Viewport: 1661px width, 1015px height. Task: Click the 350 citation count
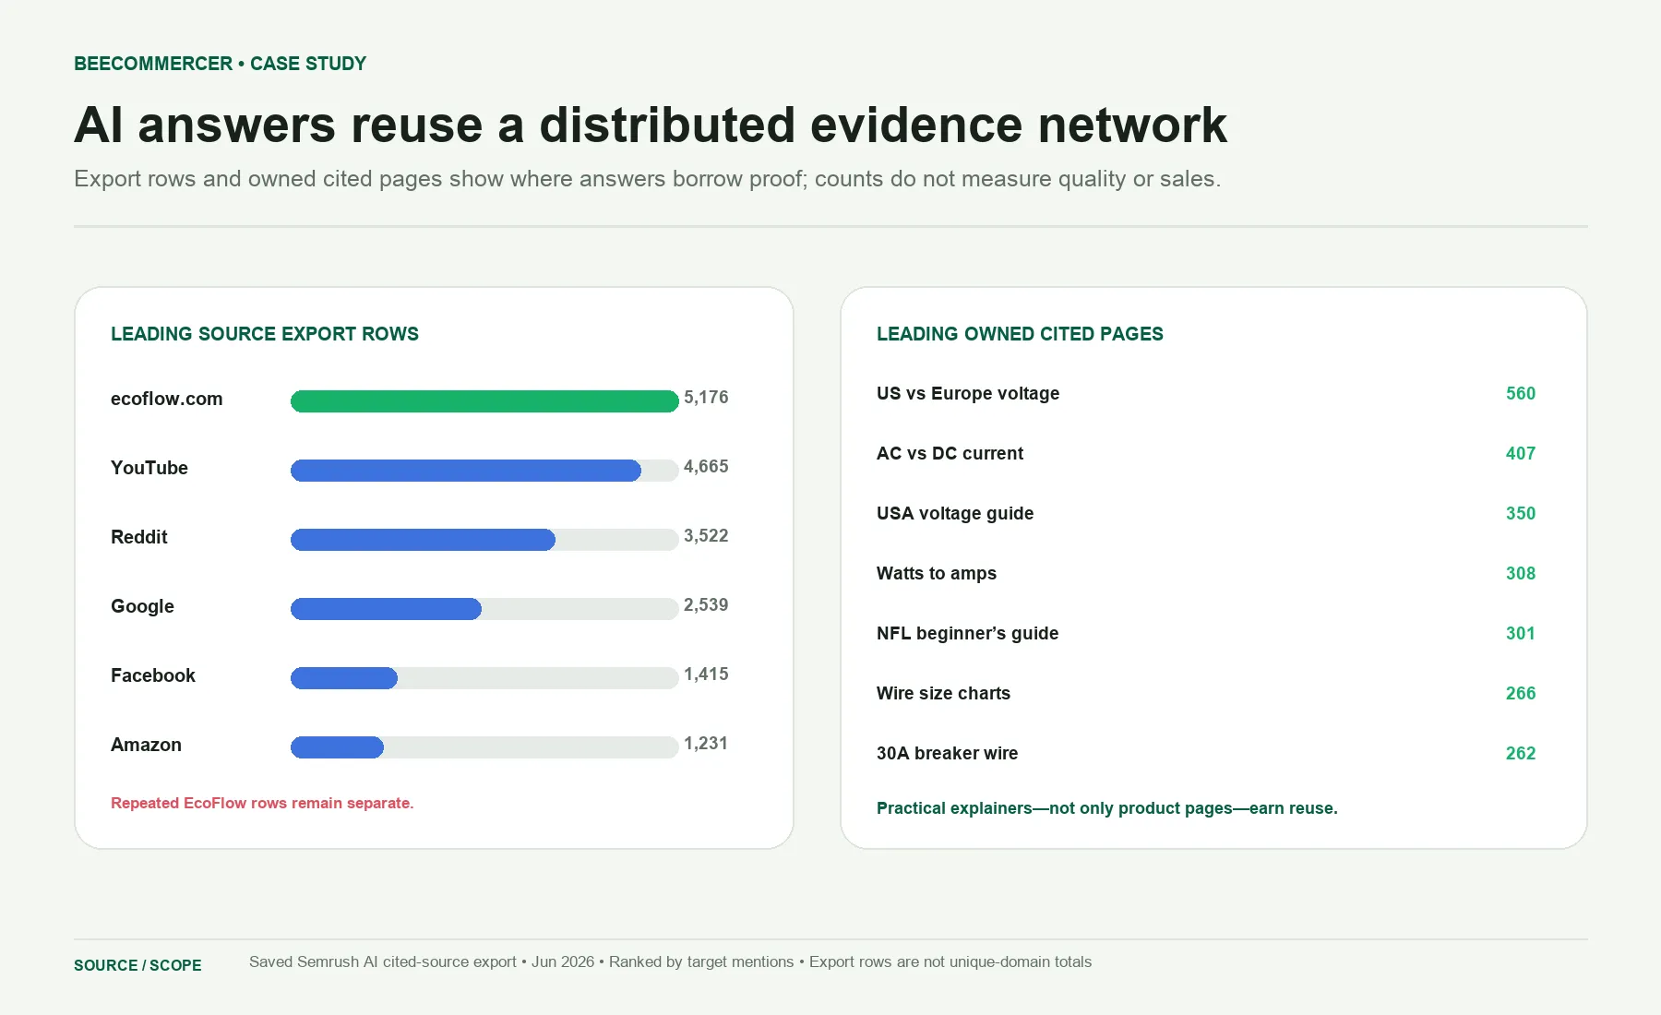pyautogui.click(x=1521, y=514)
